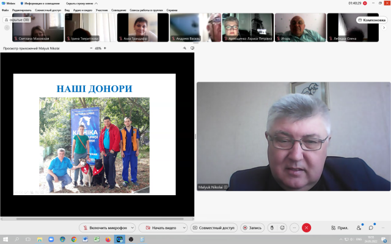Select Алла Трандафір video thumbnail
The width and height of the screenshot is (391, 244).
(143, 27)
